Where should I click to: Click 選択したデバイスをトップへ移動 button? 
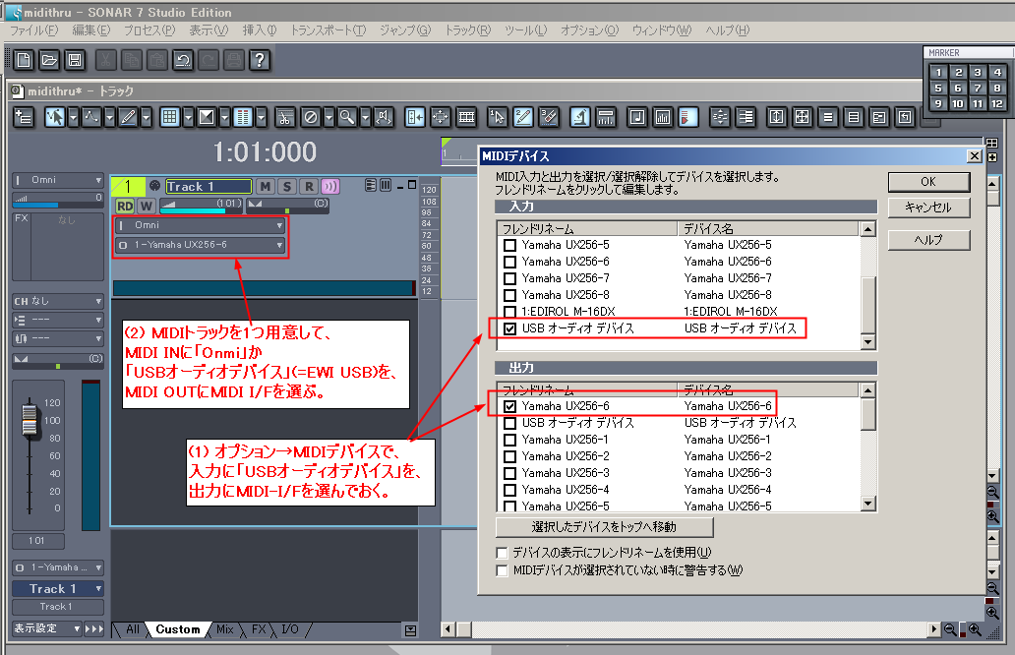[x=605, y=527]
